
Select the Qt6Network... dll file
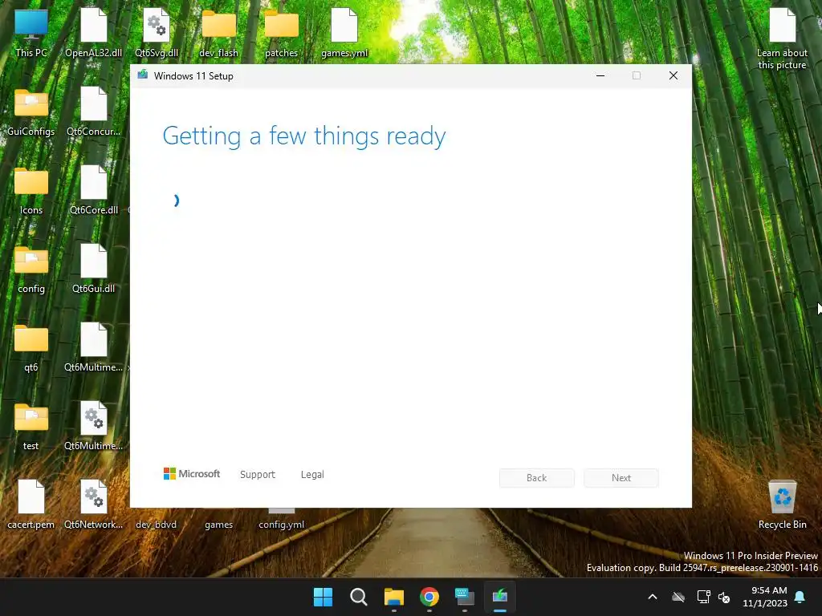93,504
